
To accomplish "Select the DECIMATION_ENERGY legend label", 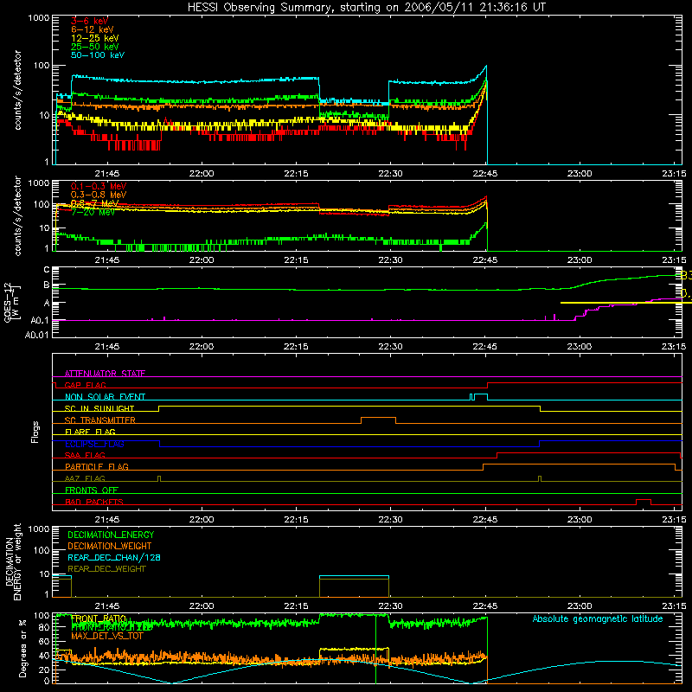I will click(111, 535).
